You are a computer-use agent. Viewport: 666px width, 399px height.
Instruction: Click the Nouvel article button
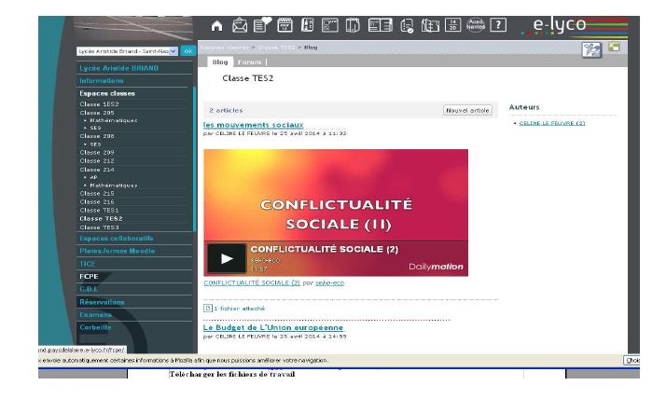(x=466, y=110)
